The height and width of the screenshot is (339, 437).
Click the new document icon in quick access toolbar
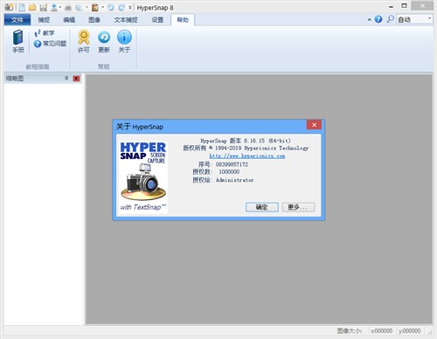pos(22,7)
